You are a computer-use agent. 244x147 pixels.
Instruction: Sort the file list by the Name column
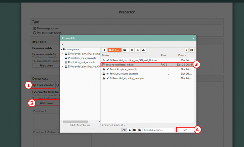tap(105, 56)
